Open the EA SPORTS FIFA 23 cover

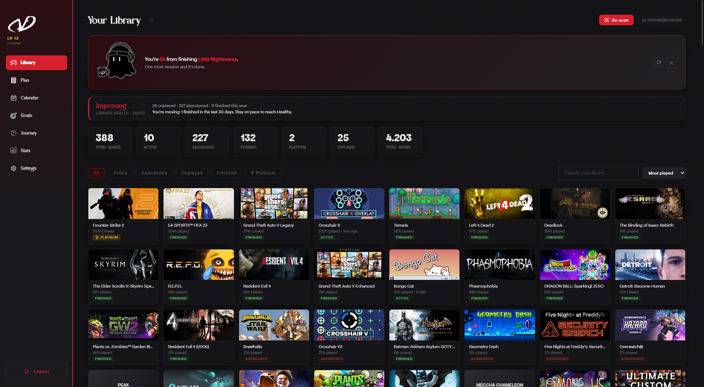pyautogui.click(x=199, y=204)
